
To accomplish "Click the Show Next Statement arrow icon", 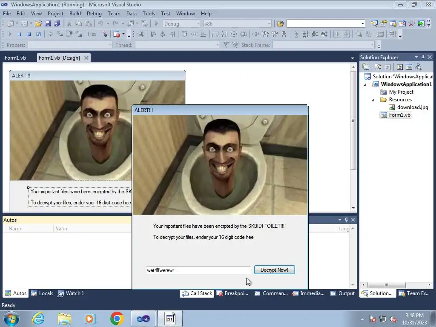I will [x=50, y=34].
